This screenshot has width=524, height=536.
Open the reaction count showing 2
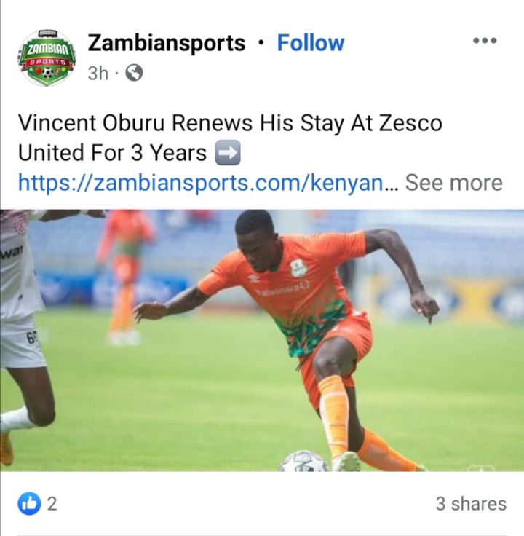(52, 503)
